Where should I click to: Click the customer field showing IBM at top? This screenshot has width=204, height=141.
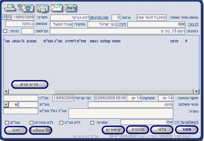156,25
